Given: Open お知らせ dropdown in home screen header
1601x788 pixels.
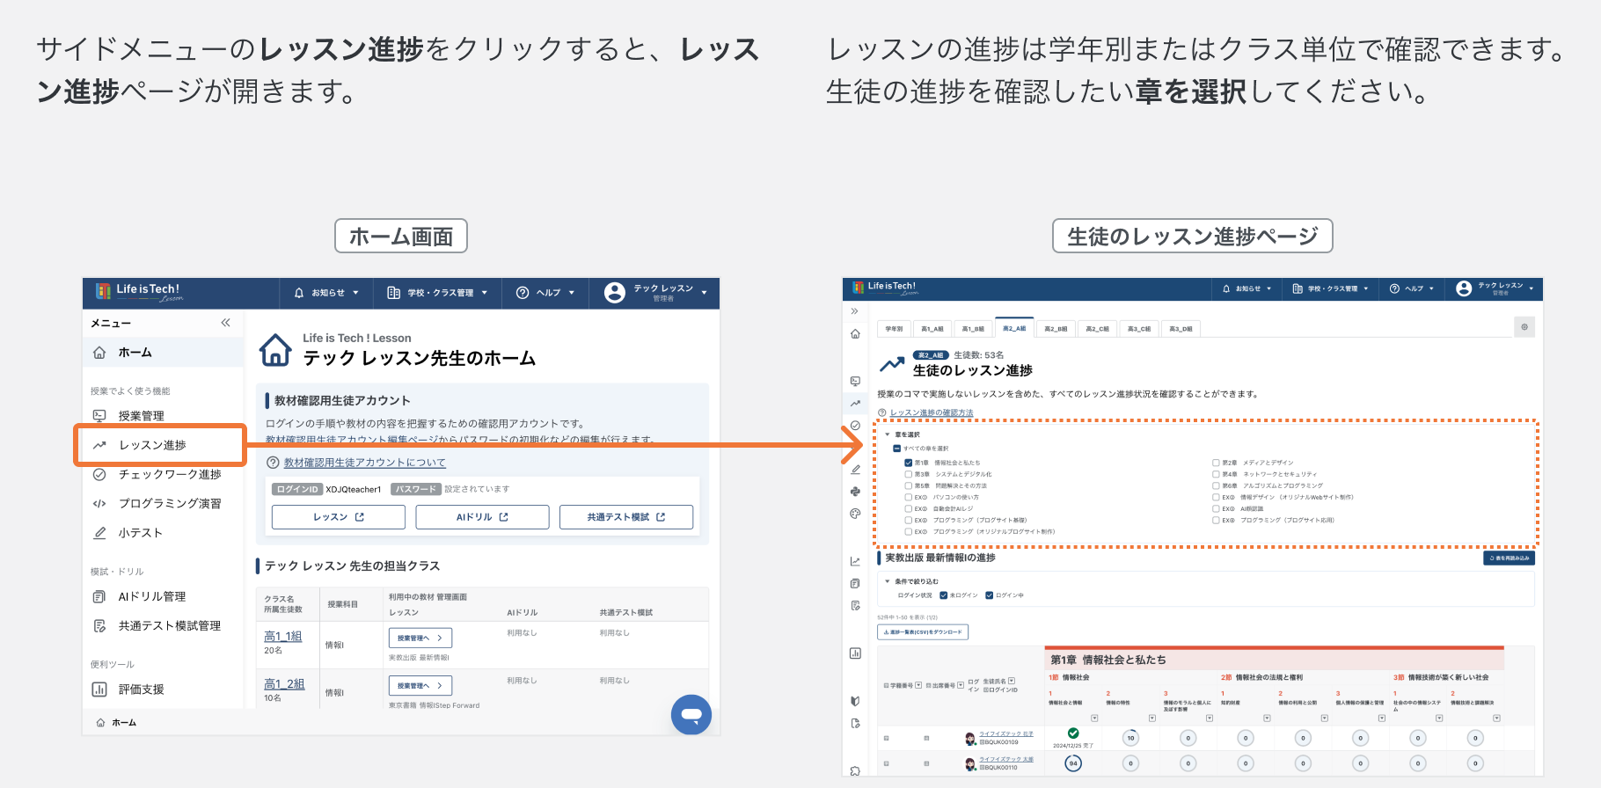Looking at the screenshot, I should (327, 293).
